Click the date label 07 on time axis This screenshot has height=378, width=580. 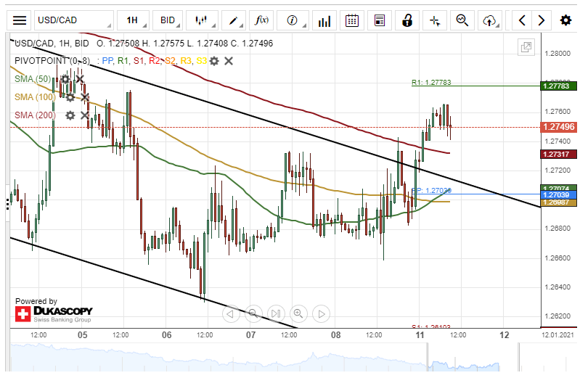[x=250, y=335]
